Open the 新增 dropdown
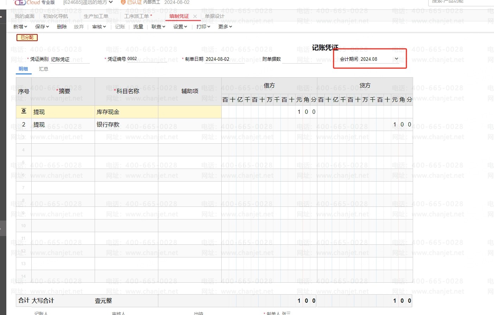 click(20, 27)
